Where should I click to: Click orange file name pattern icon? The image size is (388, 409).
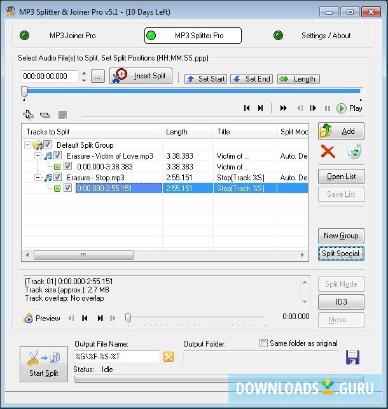(x=169, y=357)
